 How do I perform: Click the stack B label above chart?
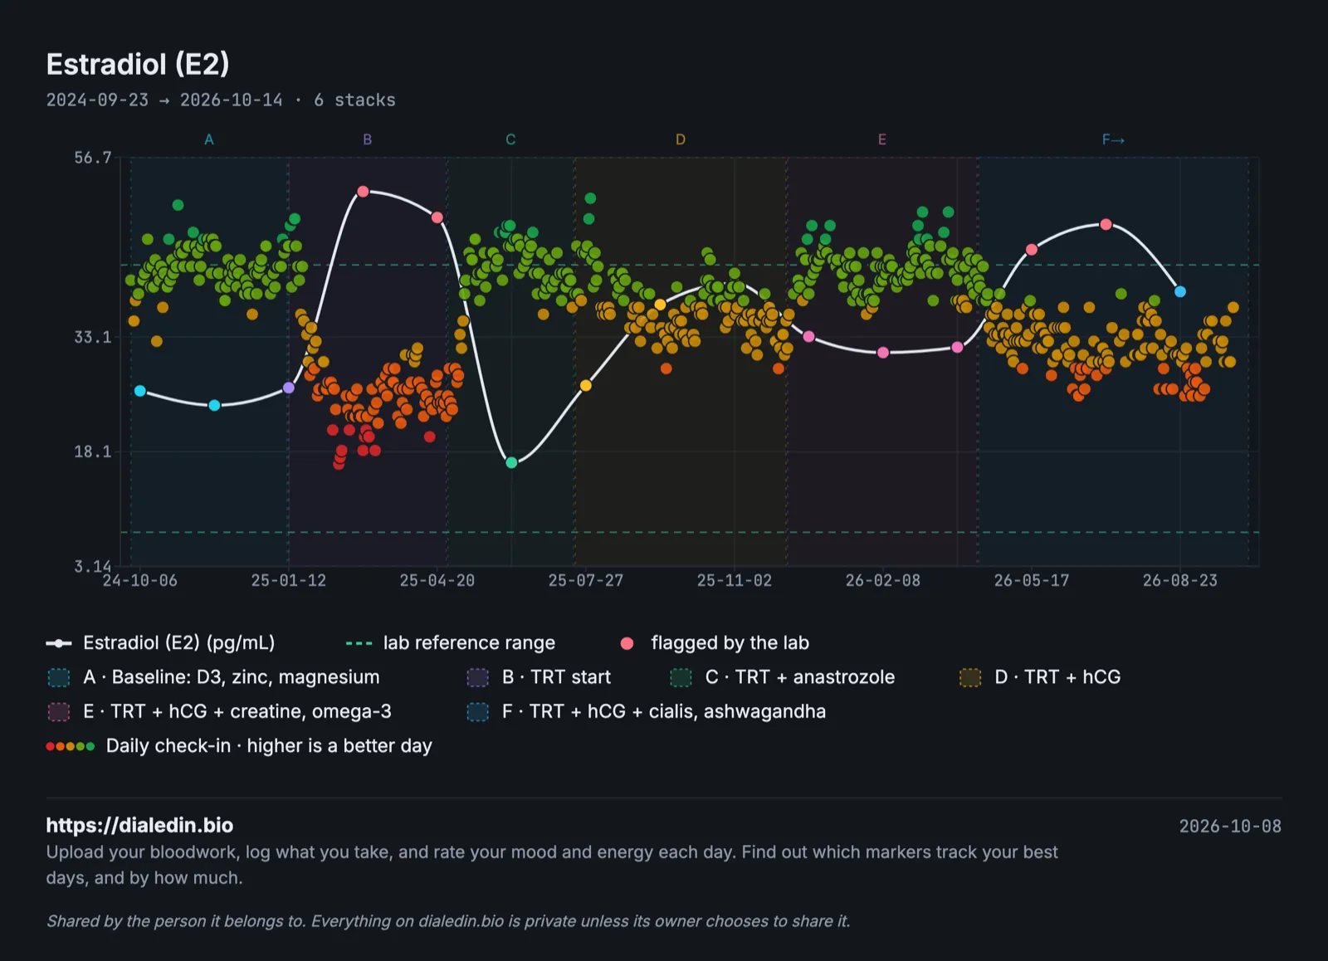(368, 139)
